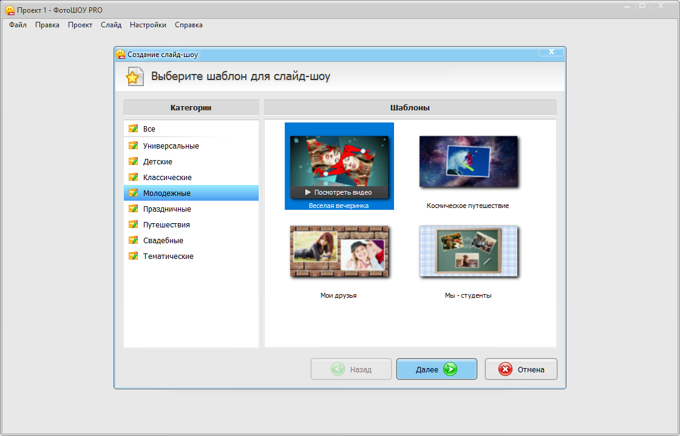The width and height of the screenshot is (680, 436).
Task: Open the Настройки menu
Action: point(148,25)
